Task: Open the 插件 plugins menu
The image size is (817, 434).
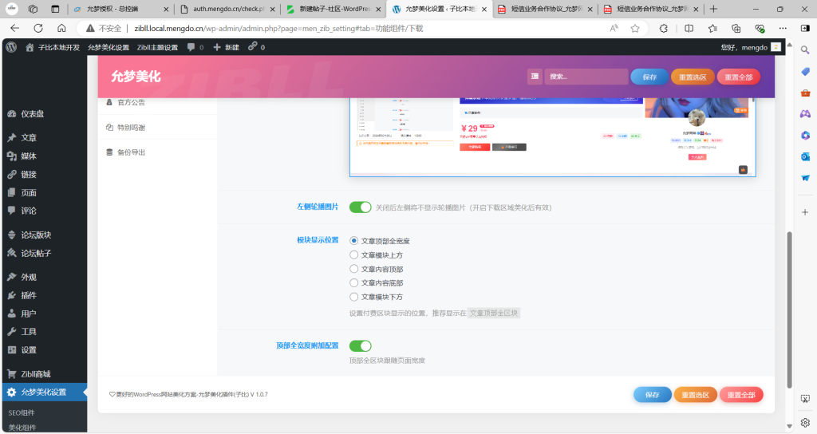Action: click(29, 295)
